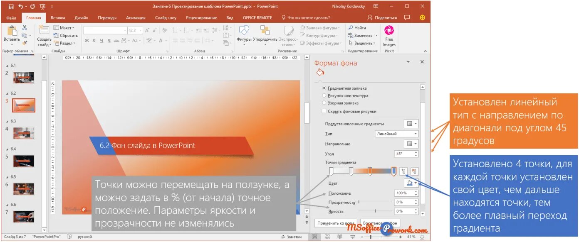579x242 pixels.
Task: Switch to Transitions (Переходы) tab
Action: pos(107,18)
